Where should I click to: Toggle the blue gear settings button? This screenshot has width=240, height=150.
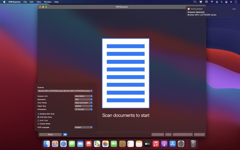(x=65, y=134)
